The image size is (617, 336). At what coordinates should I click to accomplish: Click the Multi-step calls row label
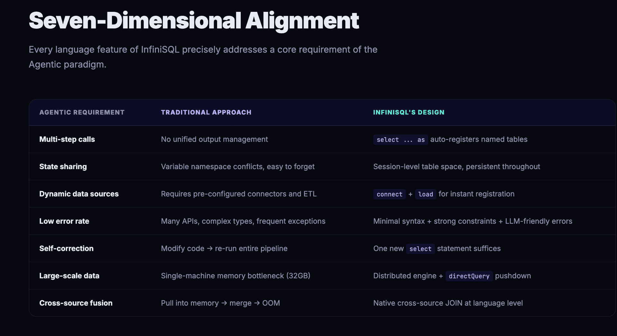pyautogui.click(x=67, y=139)
